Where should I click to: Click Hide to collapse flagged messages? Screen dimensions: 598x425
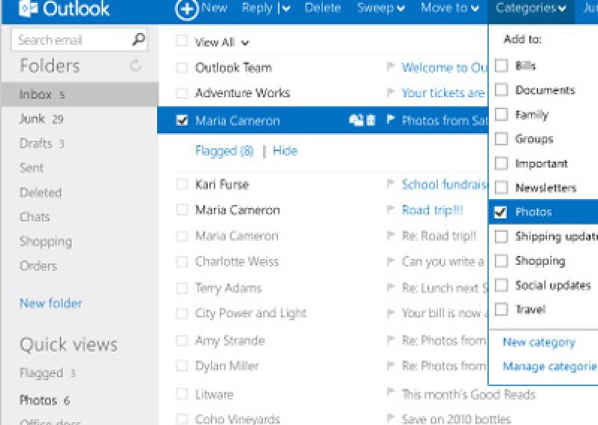click(285, 150)
